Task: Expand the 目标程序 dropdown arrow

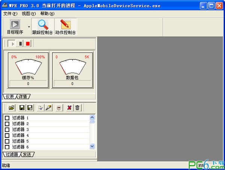Action: (29, 27)
